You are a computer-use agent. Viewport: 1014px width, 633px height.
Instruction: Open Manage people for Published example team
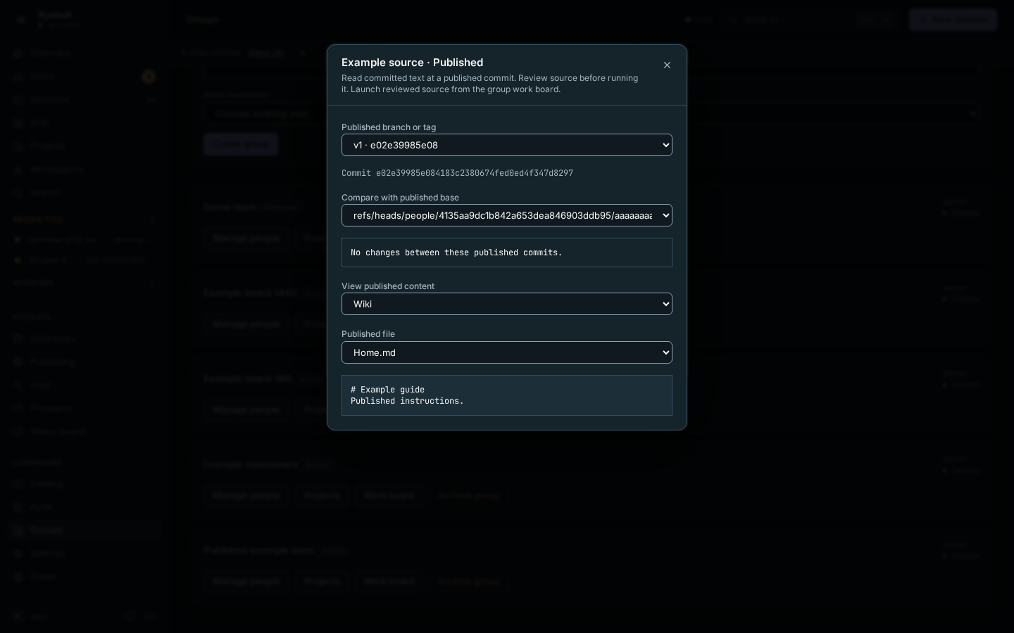(x=246, y=581)
